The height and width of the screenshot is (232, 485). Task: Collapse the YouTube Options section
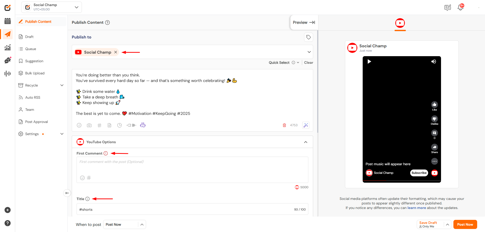(306, 142)
